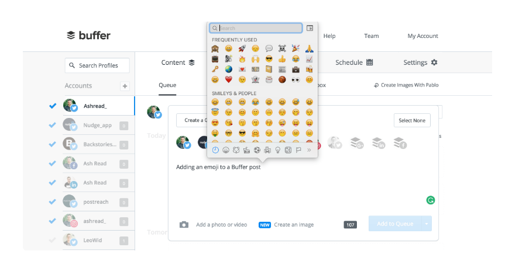Select the globe earth emoji

(x=228, y=69)
